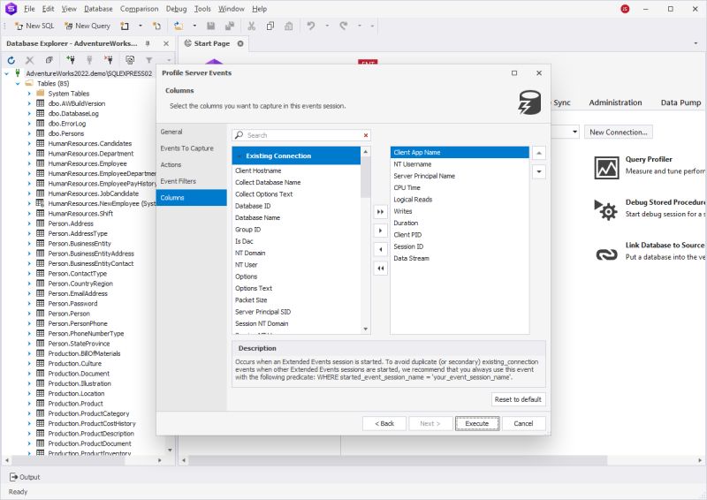The height and width of the screenshot is (500, 707).
Task: Click the column Search input field
Action: click(x=303, y=135)
